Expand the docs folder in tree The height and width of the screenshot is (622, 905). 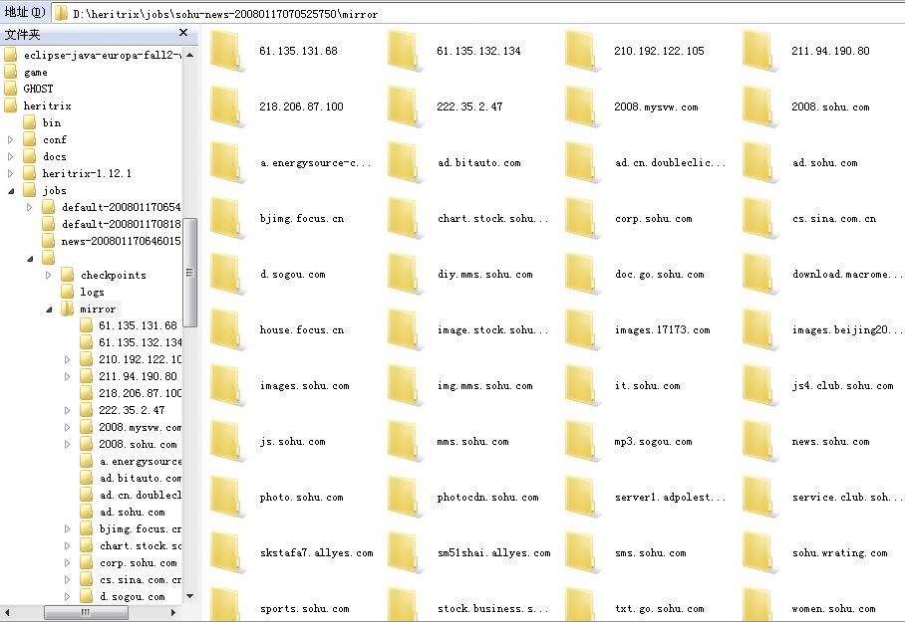coord(10,156)
